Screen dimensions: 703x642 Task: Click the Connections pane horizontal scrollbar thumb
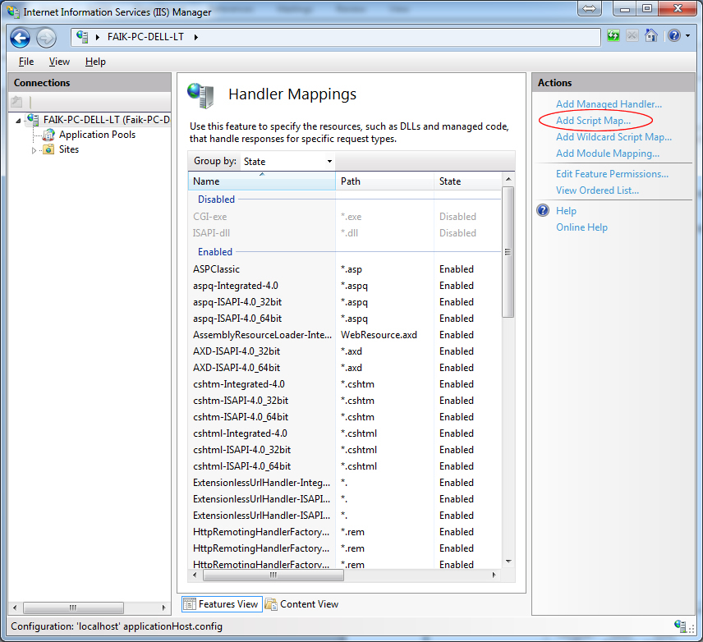73,608
